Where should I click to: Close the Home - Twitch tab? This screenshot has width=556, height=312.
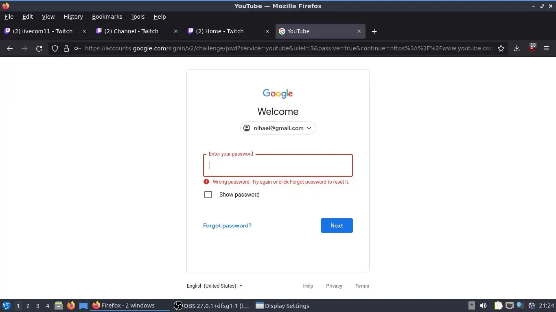tap(267, 31)
